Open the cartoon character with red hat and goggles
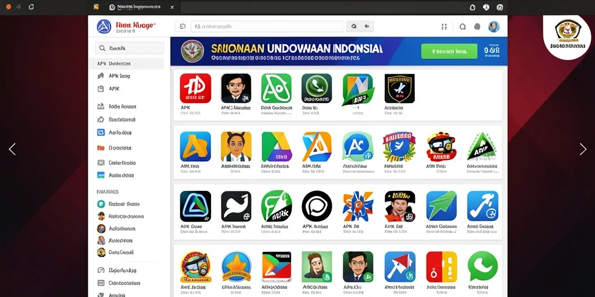This screenshot has width=595, height=297. tap(441, 147)
